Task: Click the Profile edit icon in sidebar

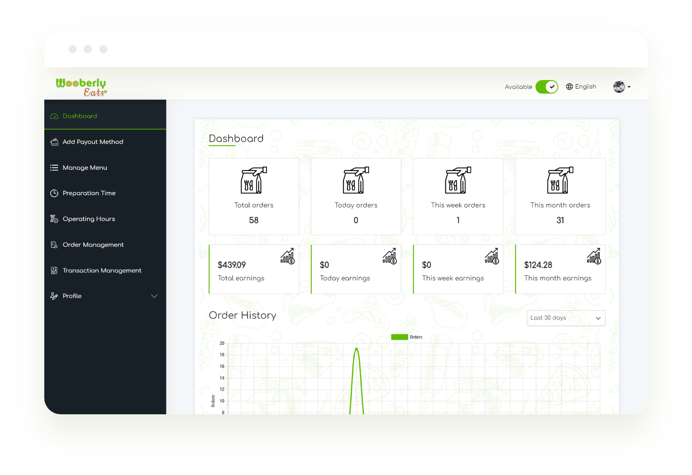Action: (54, 296)
